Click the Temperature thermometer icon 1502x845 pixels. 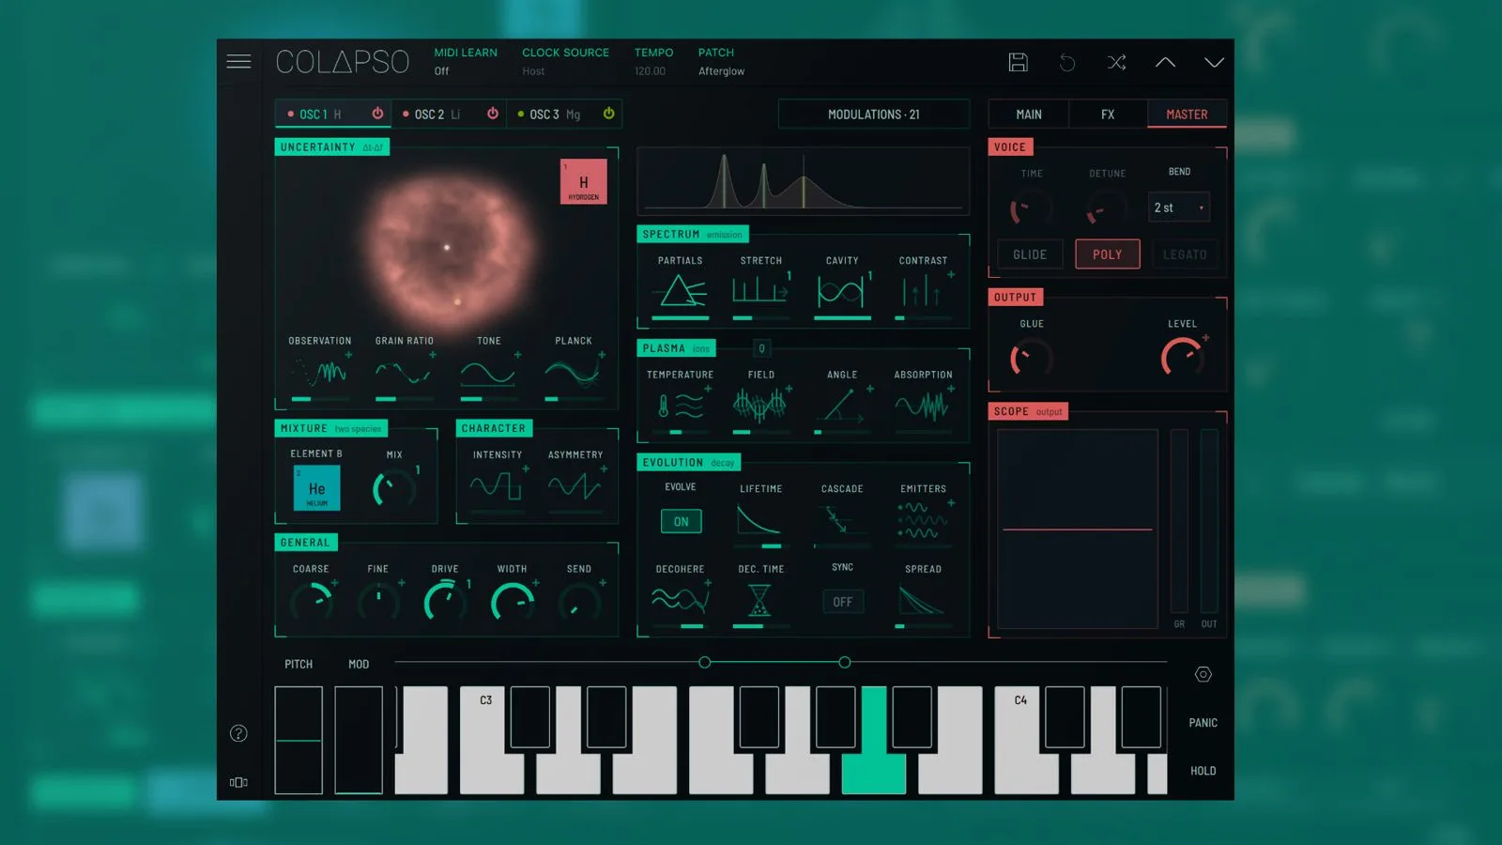pos(681,406)
